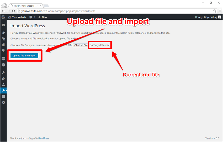223x142 pixels.
Task: Open the Dashboard sidebar icon
Action: pyautogui.click(x=3, y=25)
